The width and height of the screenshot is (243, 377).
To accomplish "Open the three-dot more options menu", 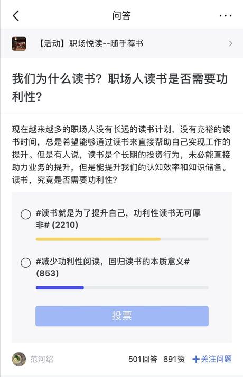I will coord(226,16).
